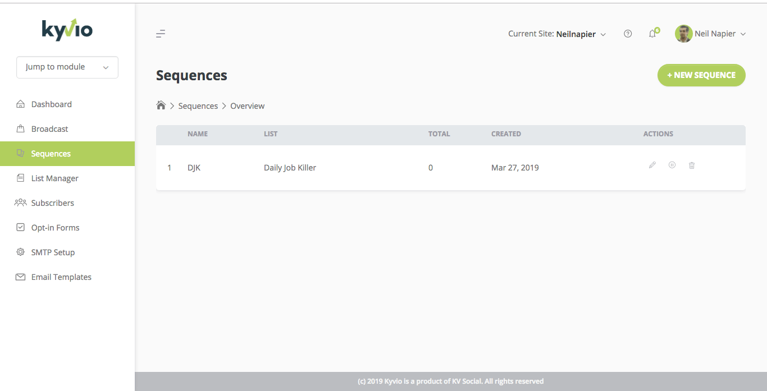Viewport: 767px width, 391px height.
Task: Open the help question mark icon
Action: coord(628,34)
